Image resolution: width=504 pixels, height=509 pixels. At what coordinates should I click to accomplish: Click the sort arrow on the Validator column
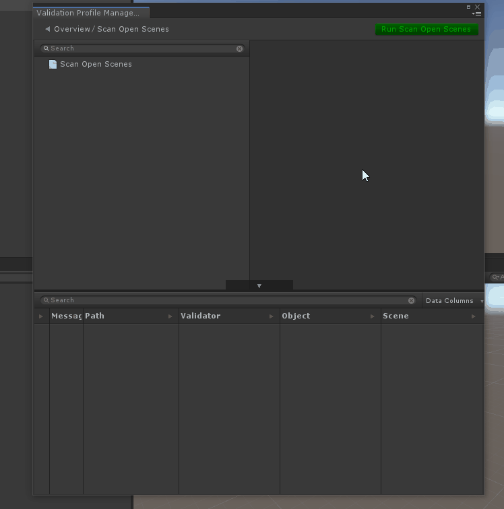pyautogui.click(x=272, y=316)
